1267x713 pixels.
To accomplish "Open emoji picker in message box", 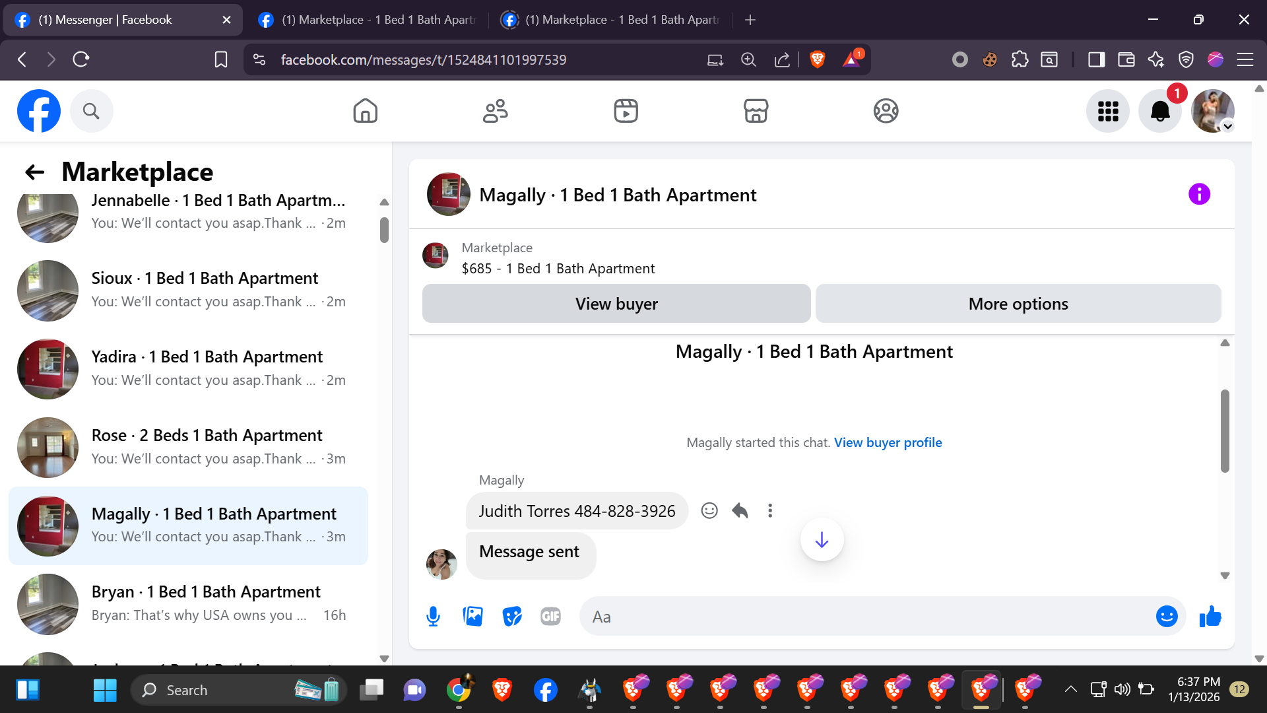I will pos(1166,617).
